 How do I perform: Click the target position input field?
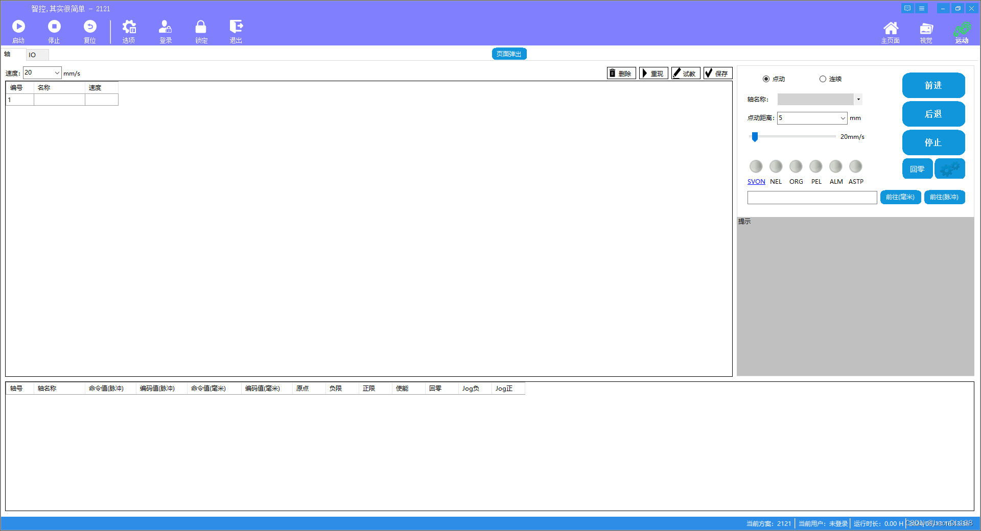(812, 198)
